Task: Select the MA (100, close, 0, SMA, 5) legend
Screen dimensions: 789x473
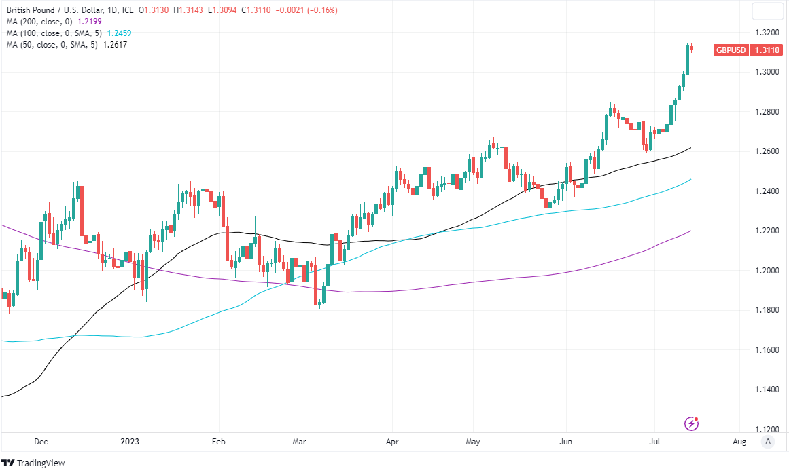Action: [51, 33]
